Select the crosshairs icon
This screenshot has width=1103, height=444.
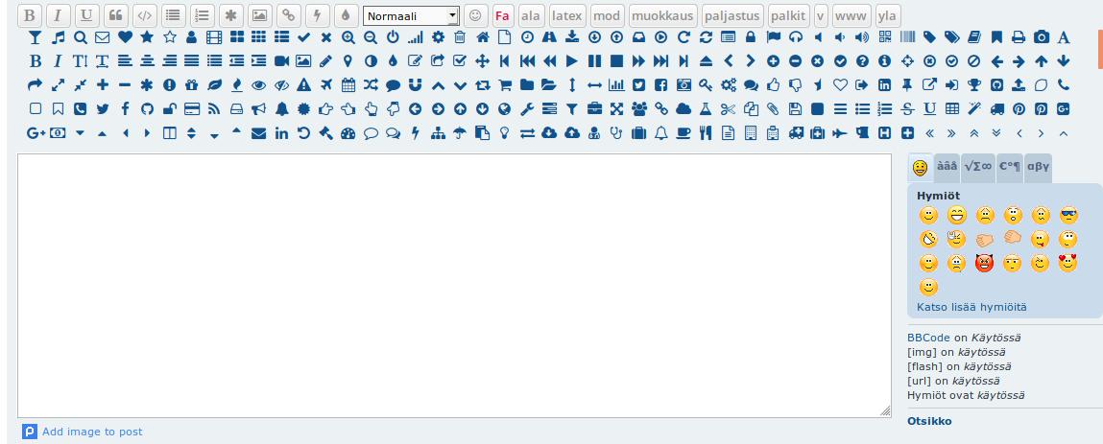click(x=907, y=61)
